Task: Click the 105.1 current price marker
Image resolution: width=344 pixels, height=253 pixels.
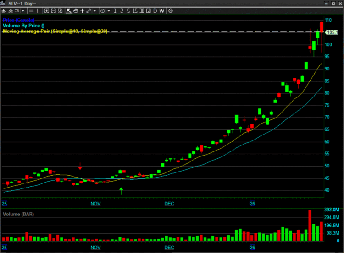Action: point(332,32)
